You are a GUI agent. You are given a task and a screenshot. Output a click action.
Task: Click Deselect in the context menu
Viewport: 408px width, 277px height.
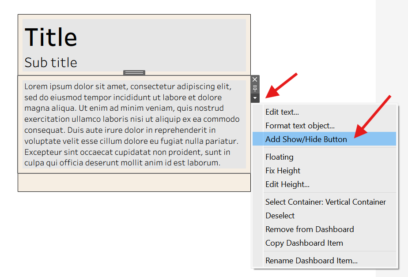[x=280, y=216]
